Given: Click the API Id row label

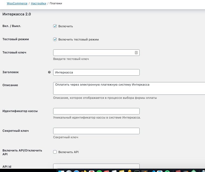Looking at the screenshot, I should click(x=7, y=167).
